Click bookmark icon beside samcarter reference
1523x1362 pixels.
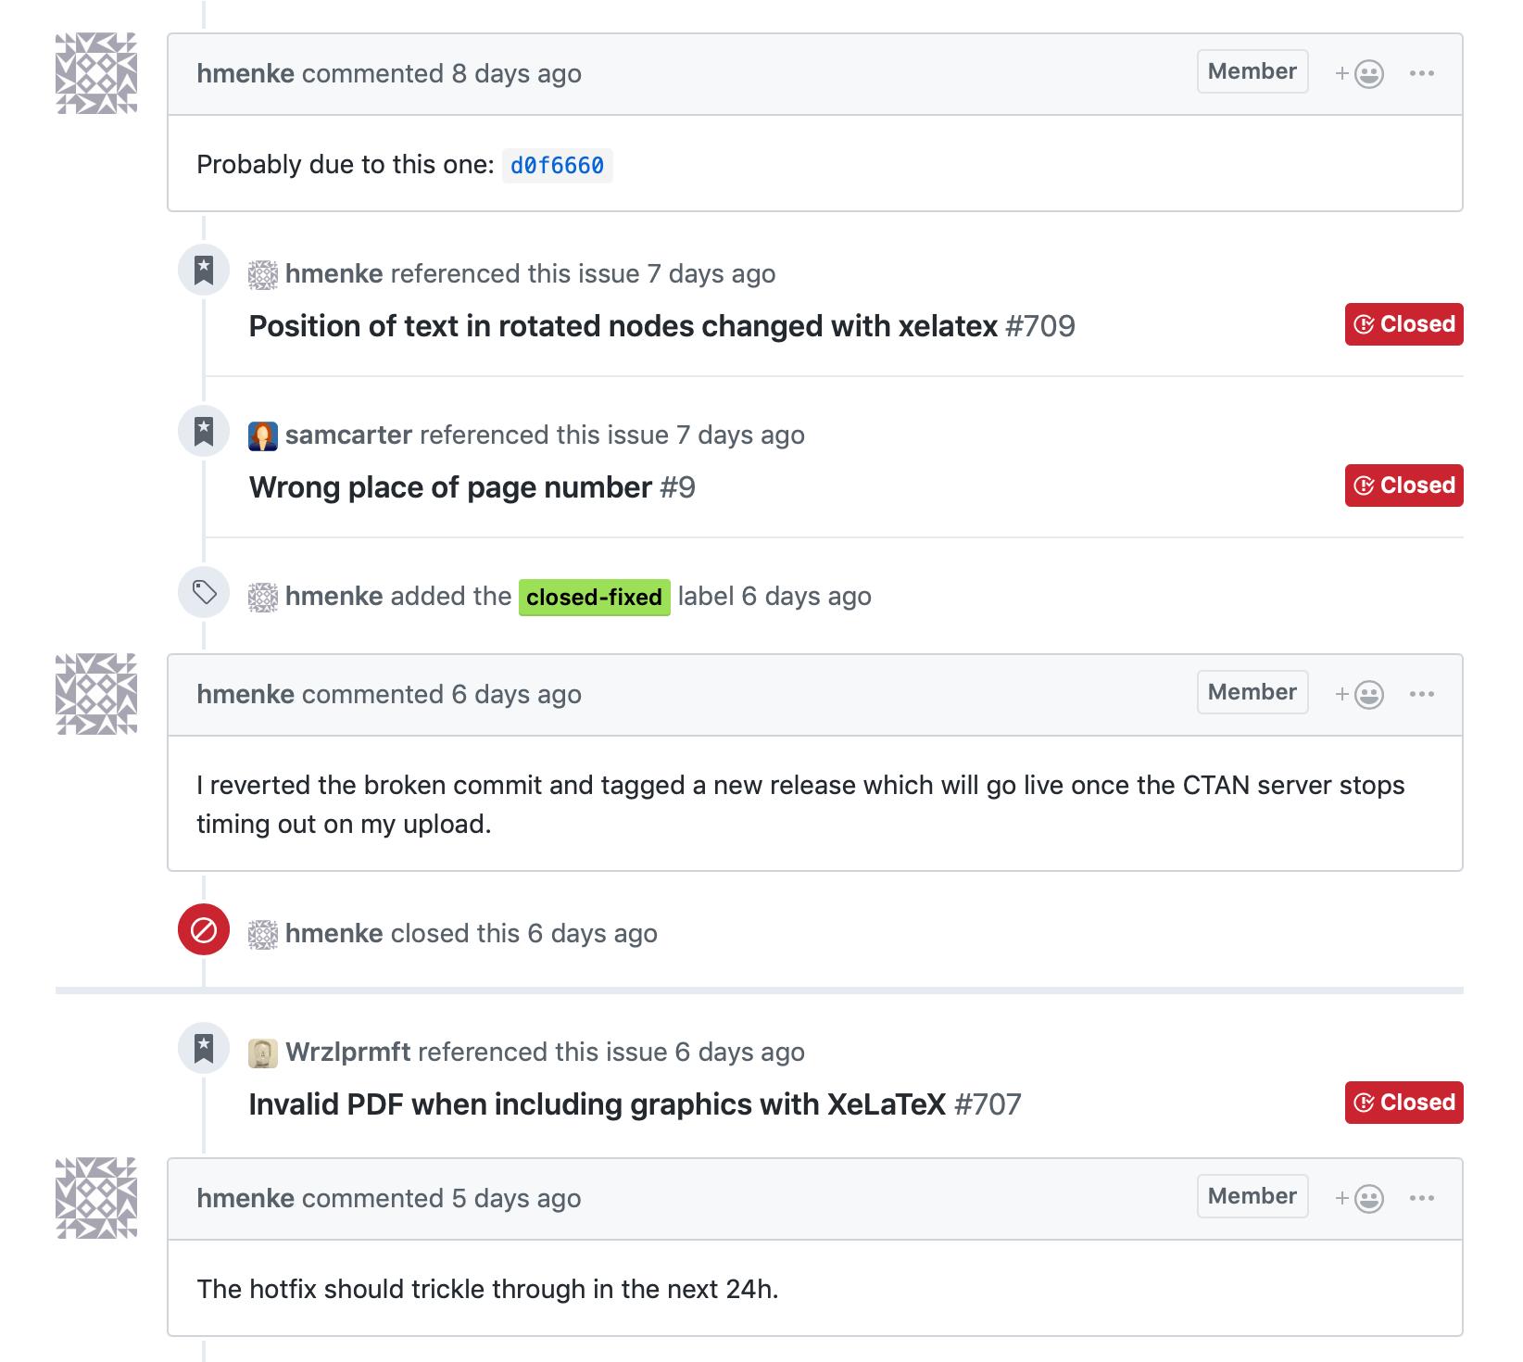click(x=204, y=431)
